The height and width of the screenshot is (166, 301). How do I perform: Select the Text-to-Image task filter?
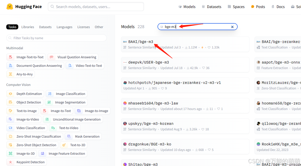click(23, 111)
